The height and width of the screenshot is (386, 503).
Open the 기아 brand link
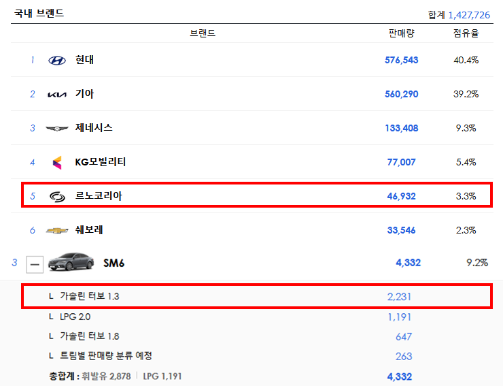(84, 94)
